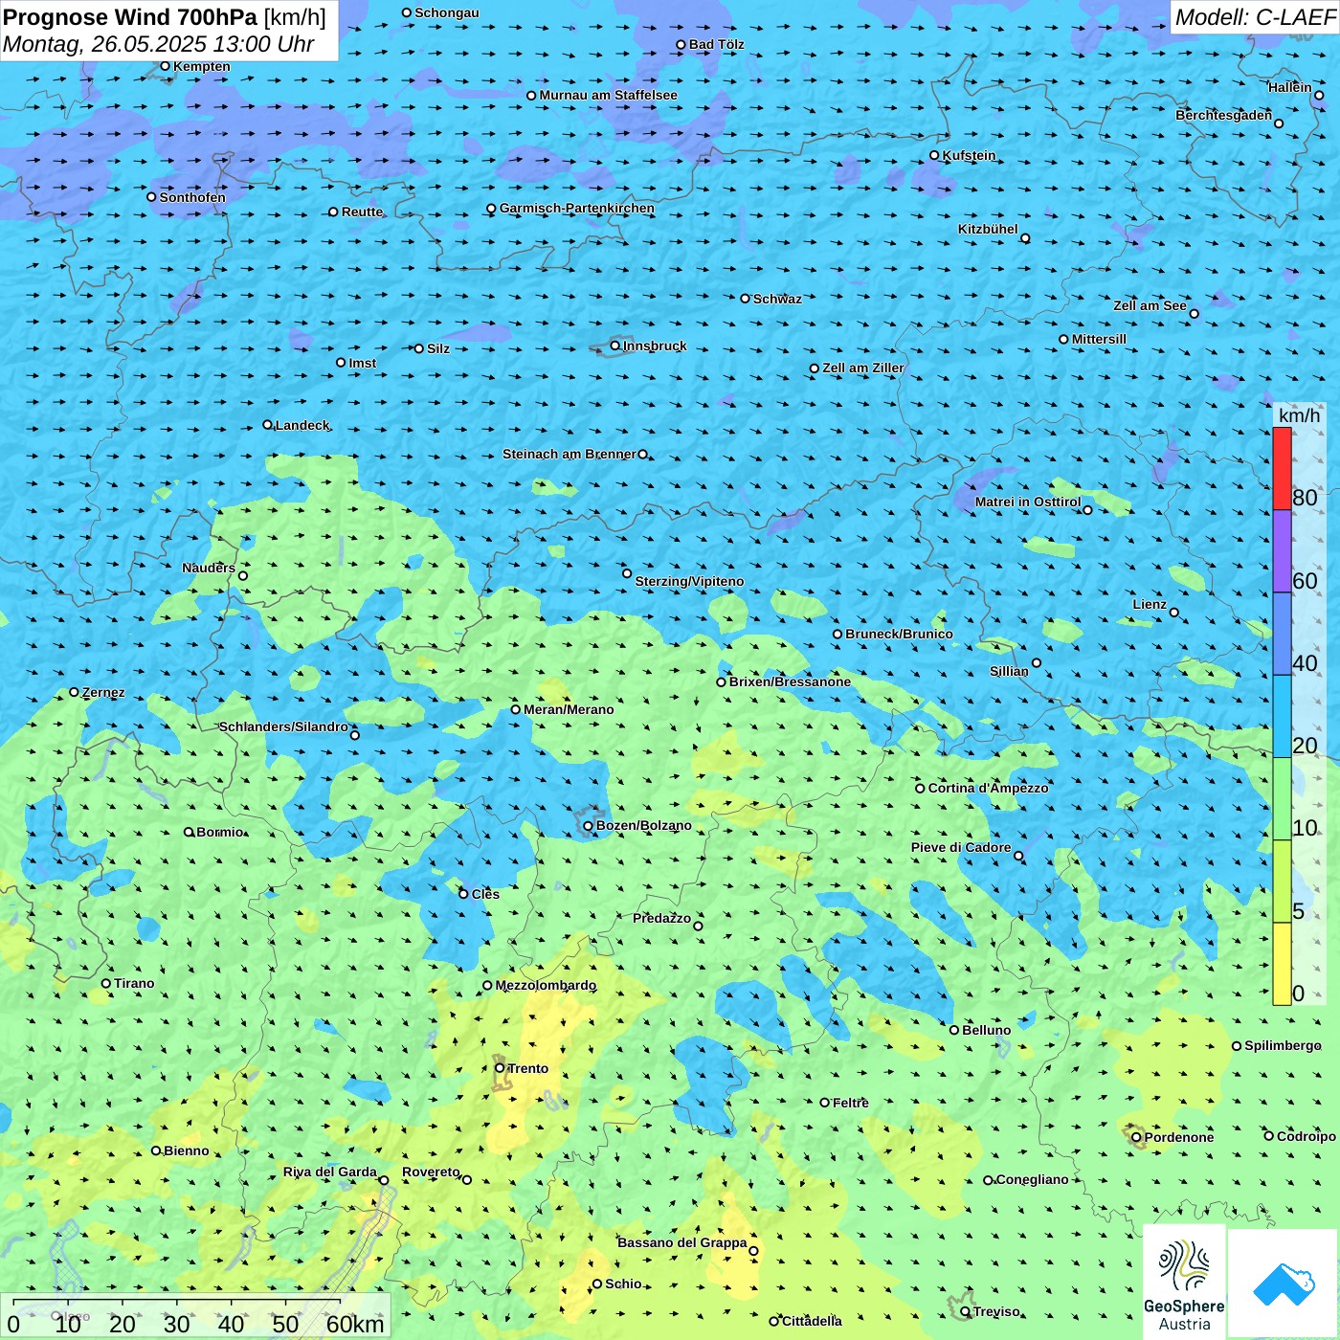
Task: Click the Trento city marker
Action: pyautogui.click(x=500, y=1068)
